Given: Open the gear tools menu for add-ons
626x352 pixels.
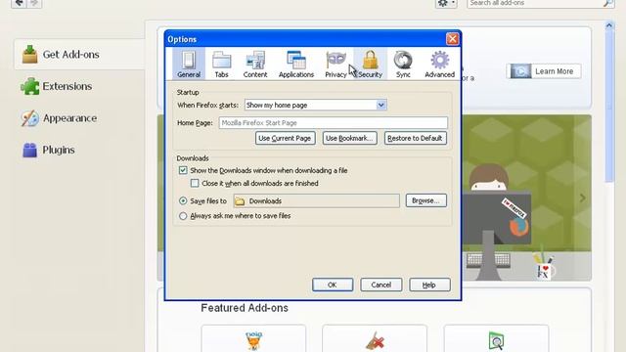Looking at the screenshot, I should click(446, 3).
